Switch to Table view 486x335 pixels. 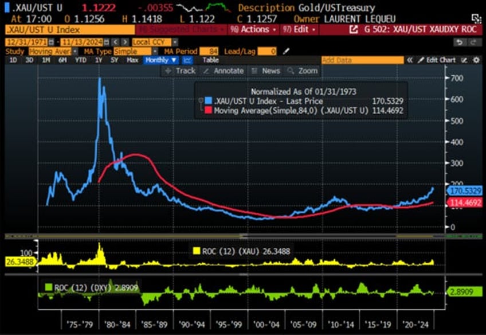[210, 60]
